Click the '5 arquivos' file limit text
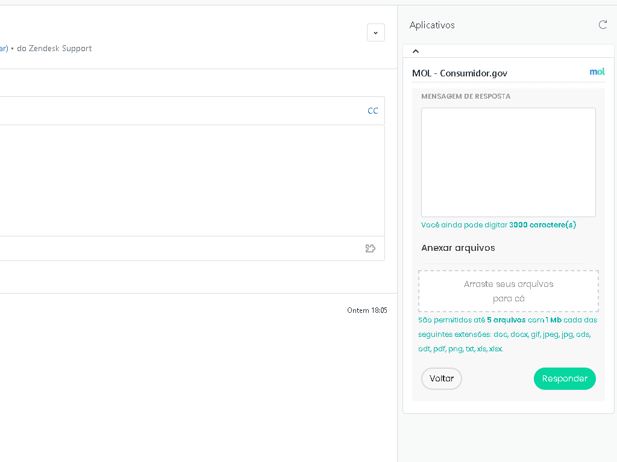The height and width of the screenshot is (462, 617). 506,320
